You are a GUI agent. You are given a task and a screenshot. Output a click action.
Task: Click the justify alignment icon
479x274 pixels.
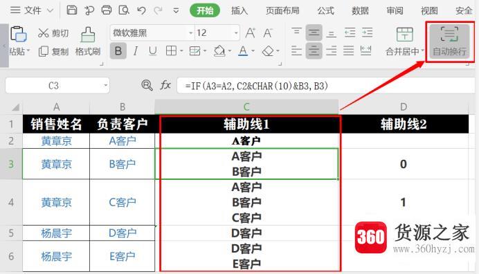(x=349, y=51)
